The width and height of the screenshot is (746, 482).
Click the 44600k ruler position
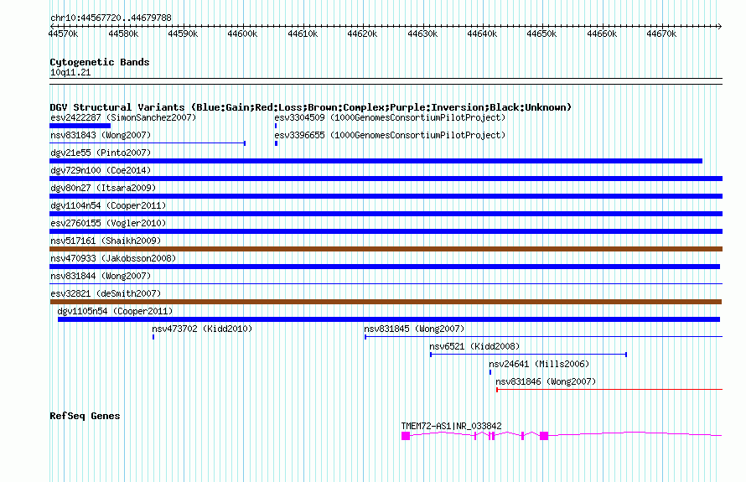point(242,34)
